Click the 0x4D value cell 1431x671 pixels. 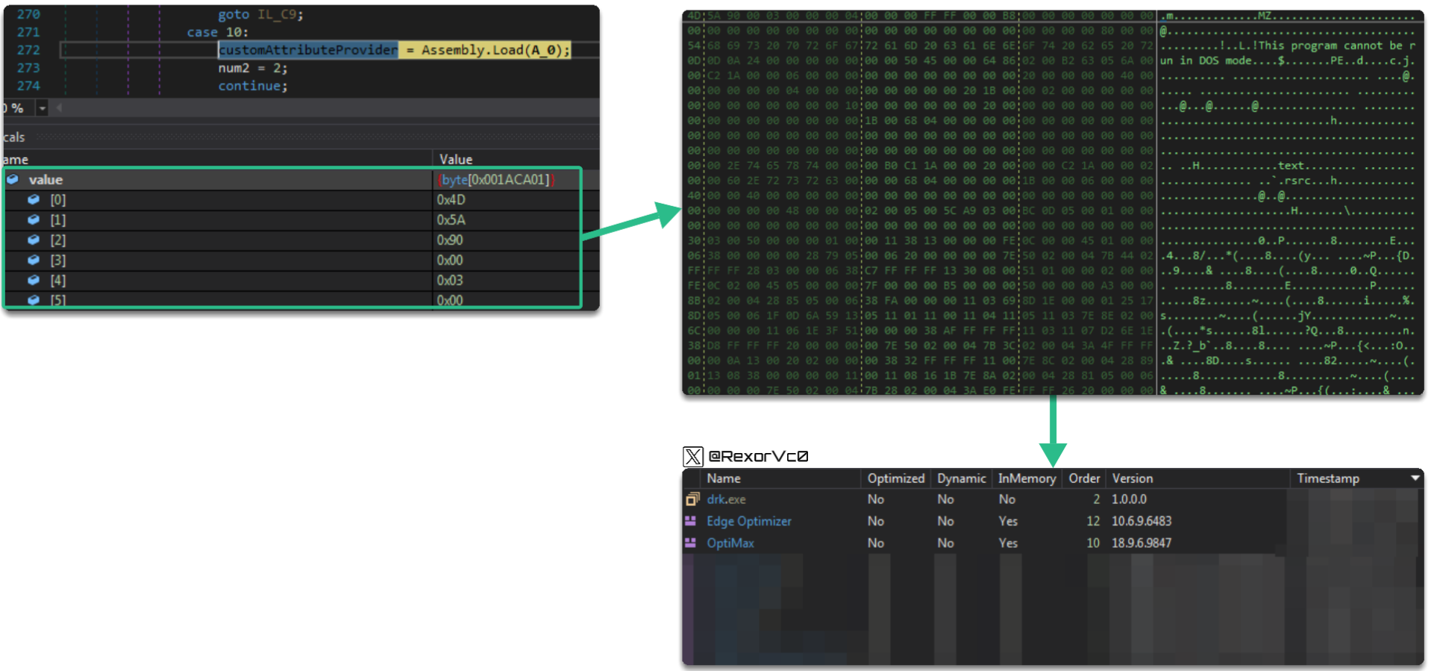pos(451,200)
